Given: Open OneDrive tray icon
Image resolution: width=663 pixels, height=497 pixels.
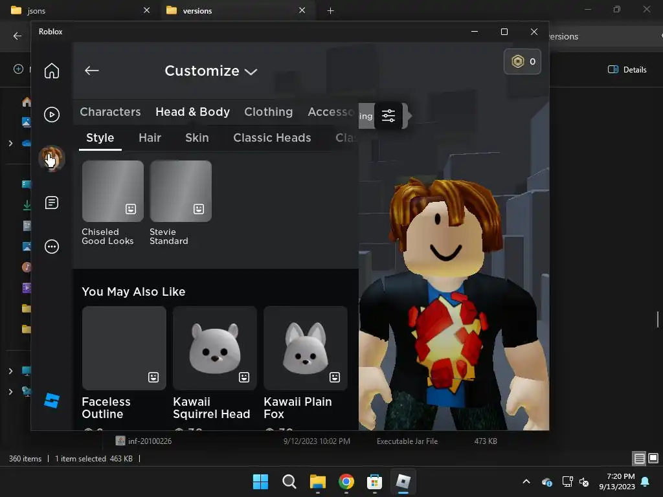Looking at the screenshot, I should (x=546, y=481).
